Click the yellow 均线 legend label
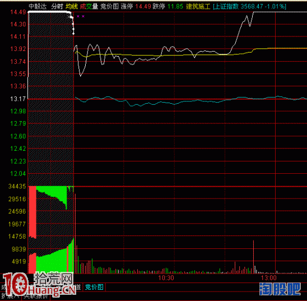 pyautogui.click(x=72, y=7)
